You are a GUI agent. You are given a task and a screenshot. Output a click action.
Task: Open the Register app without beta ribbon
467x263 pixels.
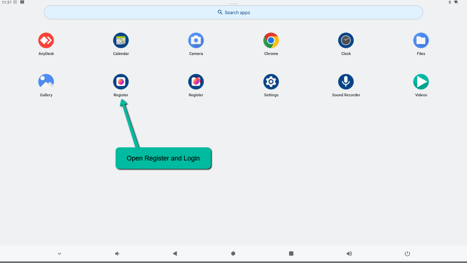pyautogui.click(x=121, y=82)
